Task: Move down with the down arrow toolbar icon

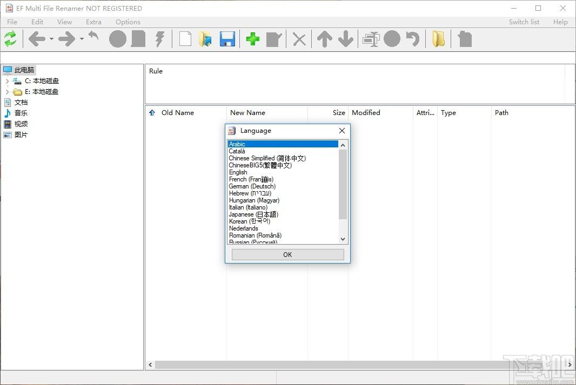Action: (346, 39)
